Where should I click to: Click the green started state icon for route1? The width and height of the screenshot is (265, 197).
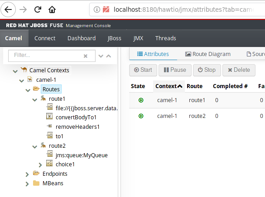(x=141, y=100)
